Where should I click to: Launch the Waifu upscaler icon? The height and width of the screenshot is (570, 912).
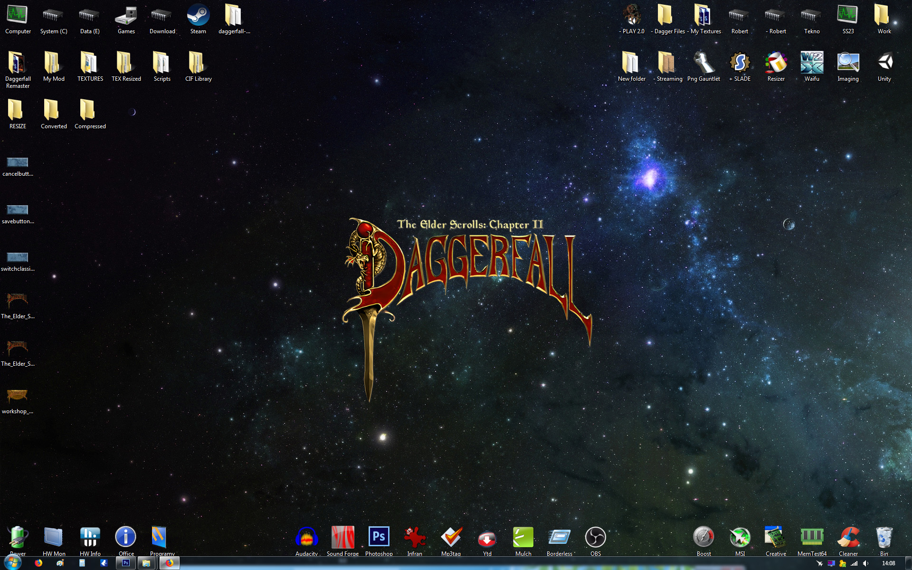click(812, 67)
